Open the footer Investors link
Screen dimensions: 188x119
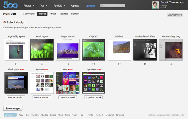[35, 115]
